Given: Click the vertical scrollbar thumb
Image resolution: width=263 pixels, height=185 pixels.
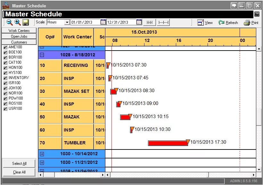Looking at the screenshot, I should (259, 117).
